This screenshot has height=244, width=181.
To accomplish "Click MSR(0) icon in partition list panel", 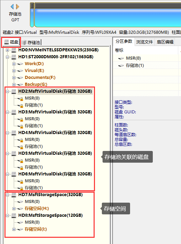I will coord(121,58).
